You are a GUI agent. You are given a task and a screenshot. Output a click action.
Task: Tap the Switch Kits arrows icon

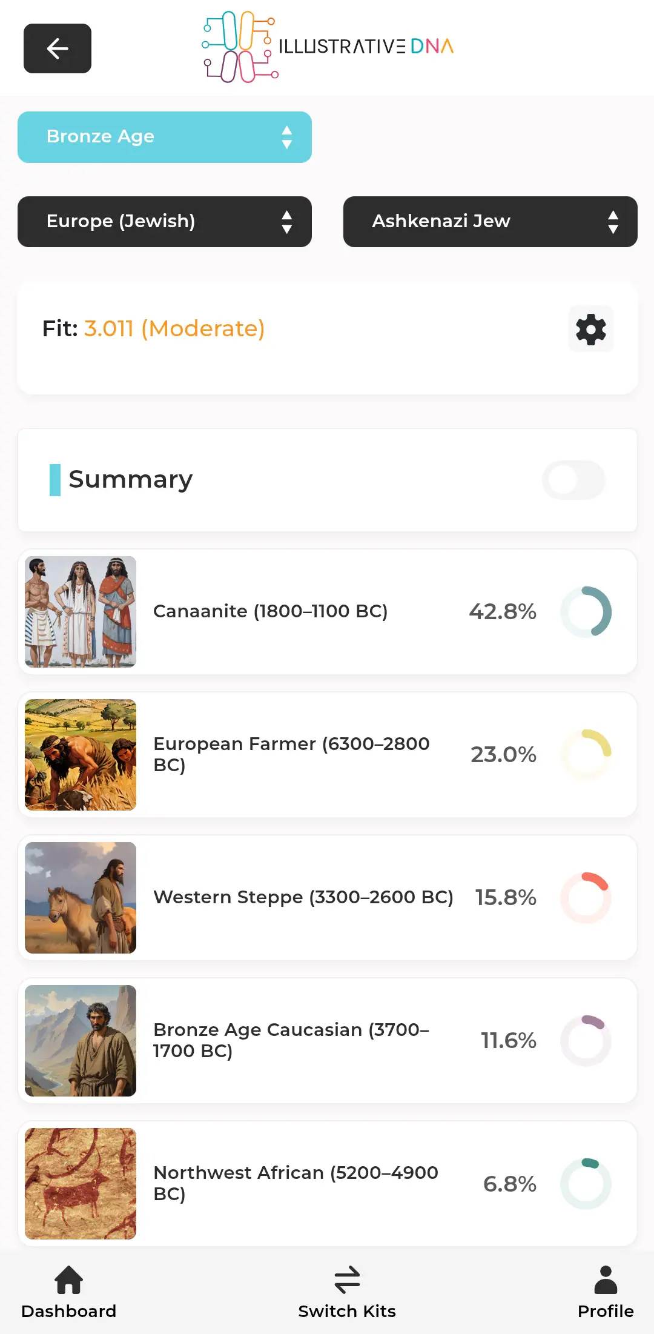347,1279
